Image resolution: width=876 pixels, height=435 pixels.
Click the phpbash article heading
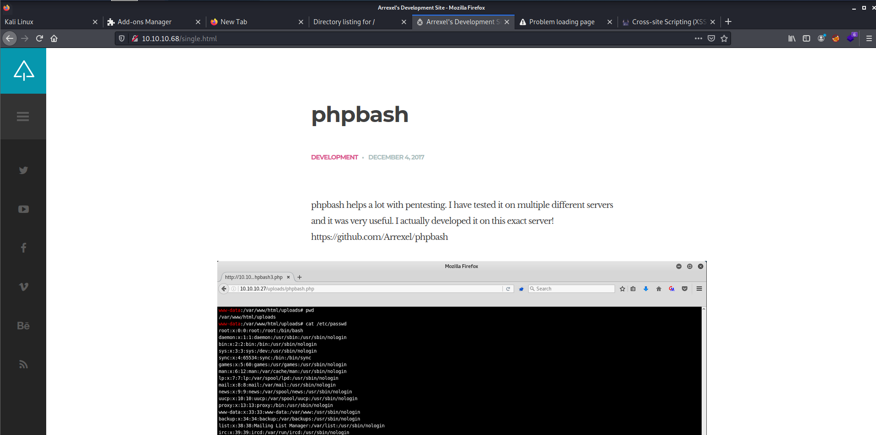(x=360, y=114)
